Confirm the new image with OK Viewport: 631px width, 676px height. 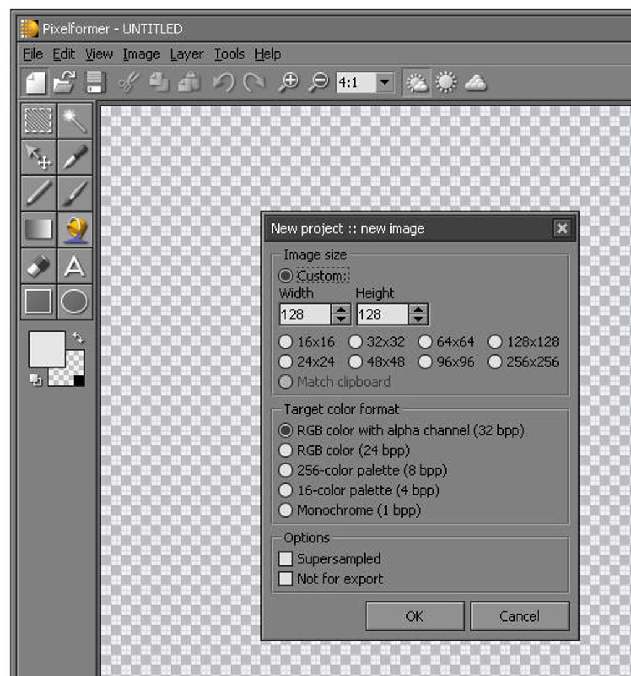tap(414, 616)
